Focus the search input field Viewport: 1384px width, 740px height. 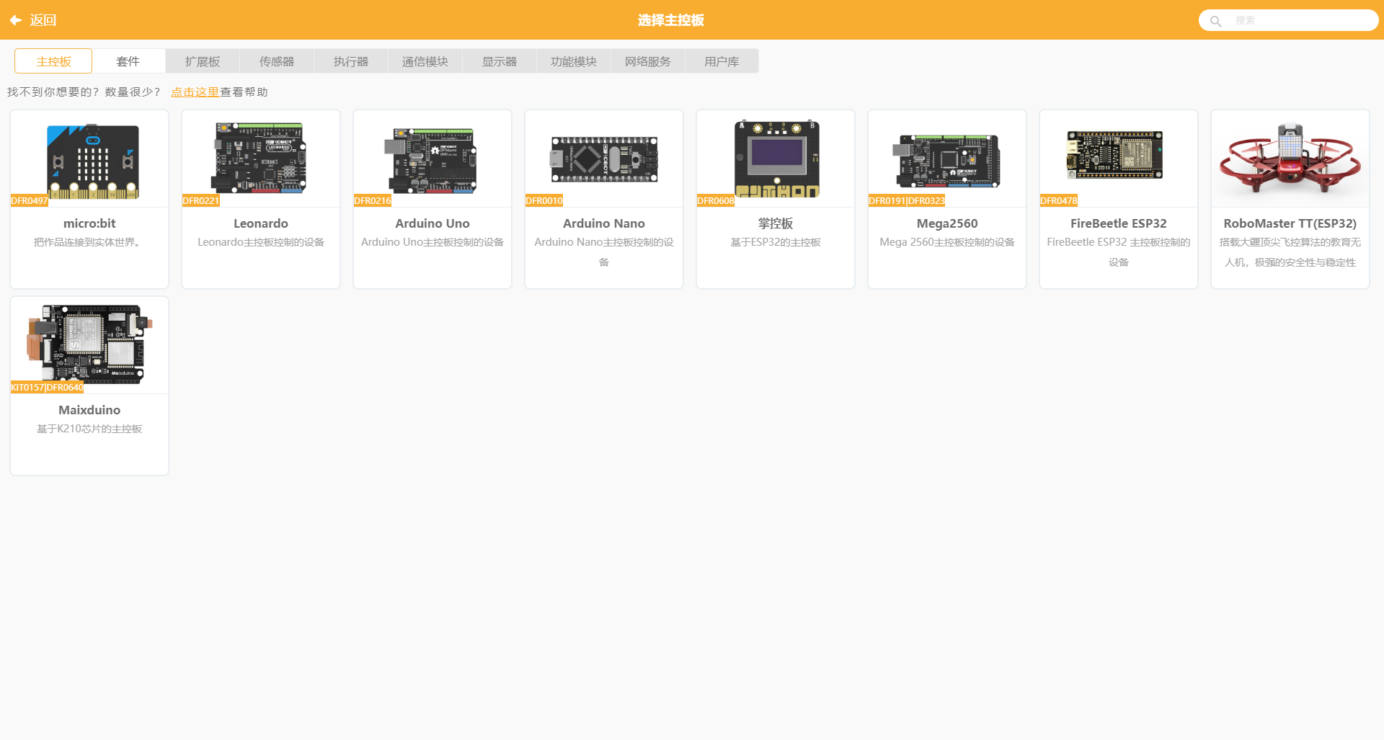(1288, 20)
